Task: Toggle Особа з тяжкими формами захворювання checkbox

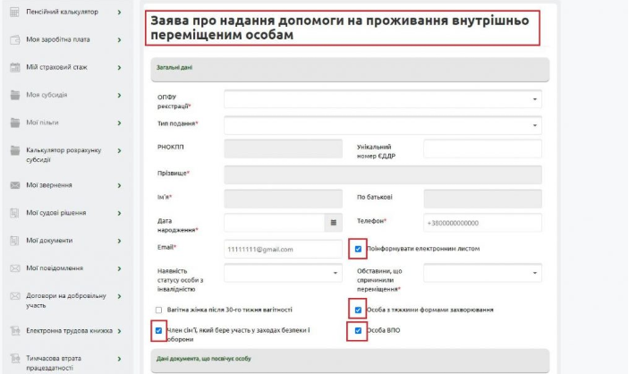Action: point(358,310)
